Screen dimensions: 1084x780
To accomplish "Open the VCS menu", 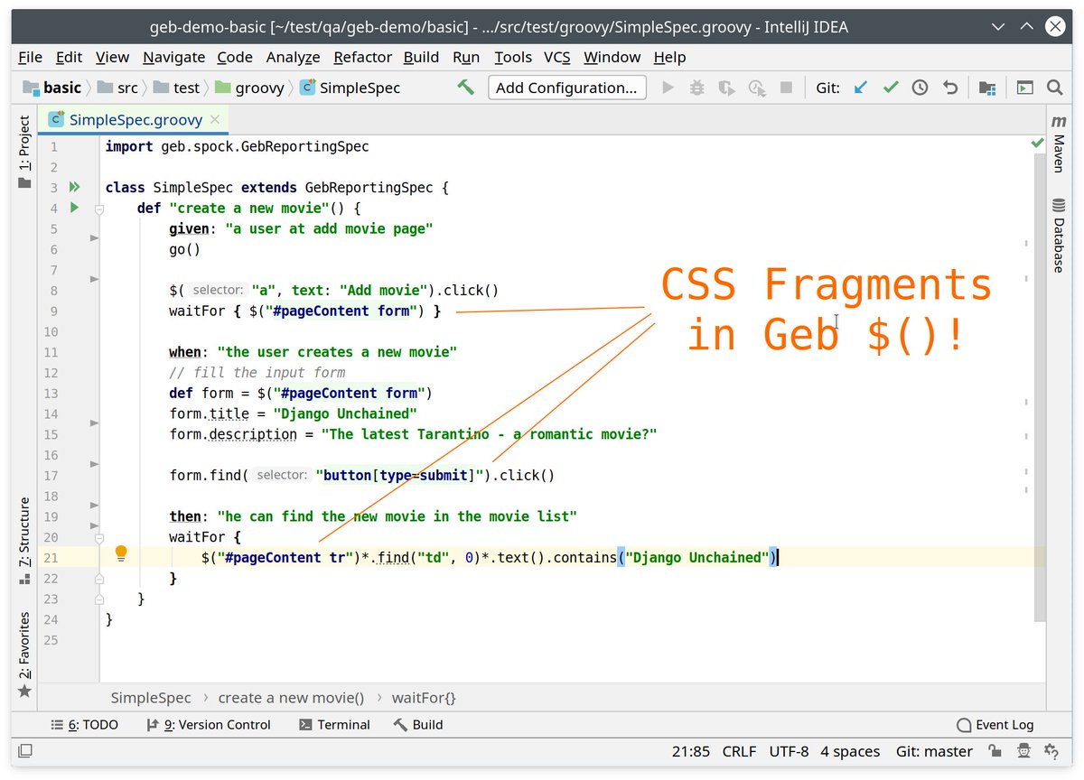I will tap(556, 57).
